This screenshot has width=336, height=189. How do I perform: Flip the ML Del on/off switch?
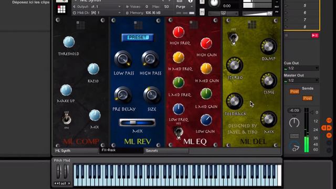coord(233,38)
